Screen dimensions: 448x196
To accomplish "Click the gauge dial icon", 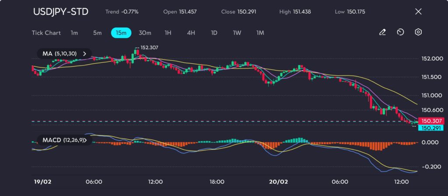I will 400,32.
